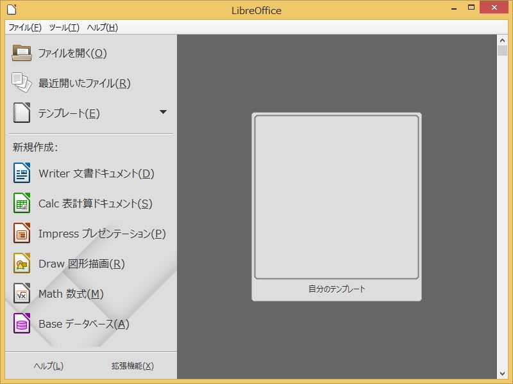The height and width of the screenshot is (384, 513).
Task: Click the scrollbar up arrow
Action: pyautogui.click(x=503, y=40)
